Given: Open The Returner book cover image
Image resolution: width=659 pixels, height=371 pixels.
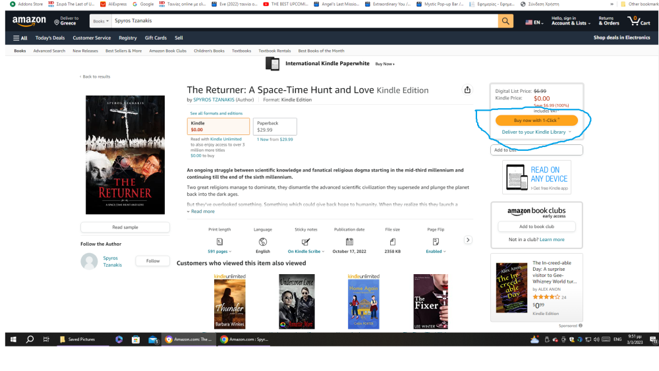Looking at the screenshot, I should click(x=125, y=155).
